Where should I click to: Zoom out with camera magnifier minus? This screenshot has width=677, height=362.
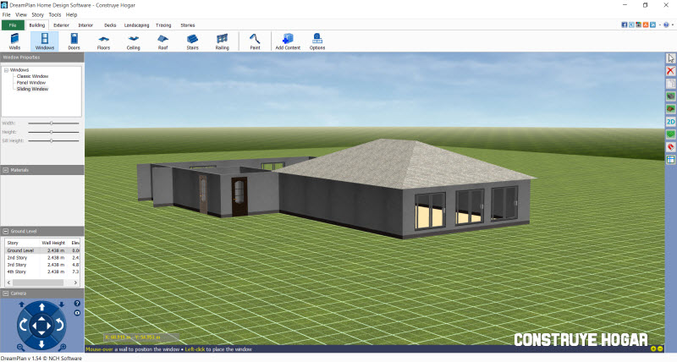click(20, 347)
